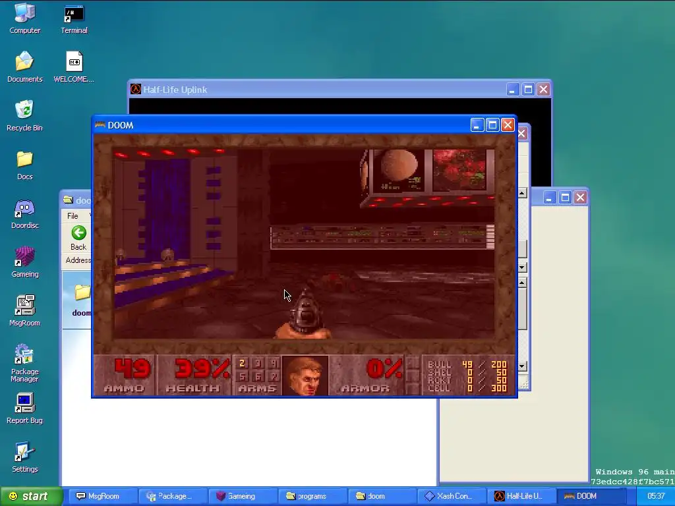The image size is (675, 506).
Task: Maximize the Half-Life Uplink window
Action: click(528, 90)
